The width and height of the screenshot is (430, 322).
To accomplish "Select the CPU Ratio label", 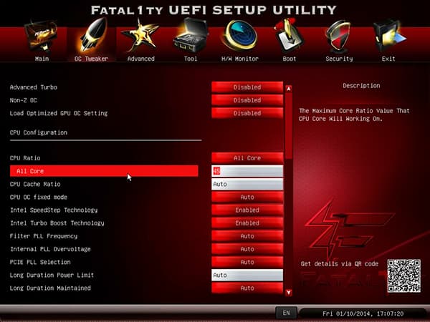I will click(x=25, y=158).
